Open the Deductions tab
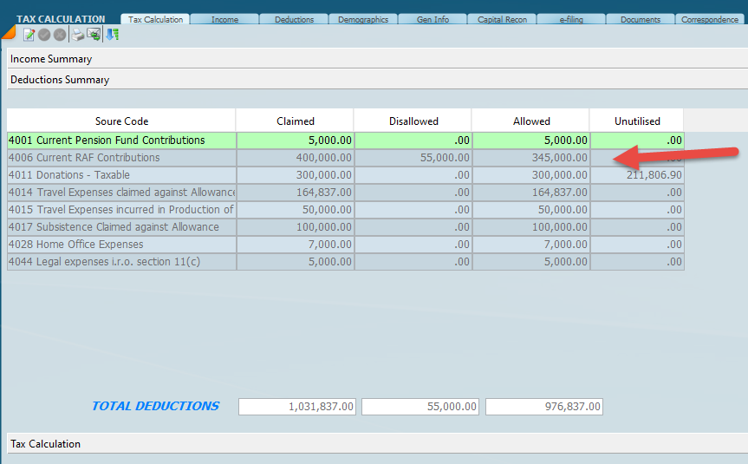 pos(294,20)
